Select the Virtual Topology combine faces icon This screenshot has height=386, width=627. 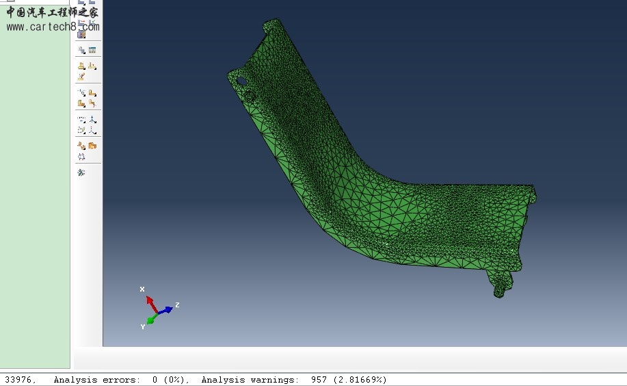pos(82,145)
